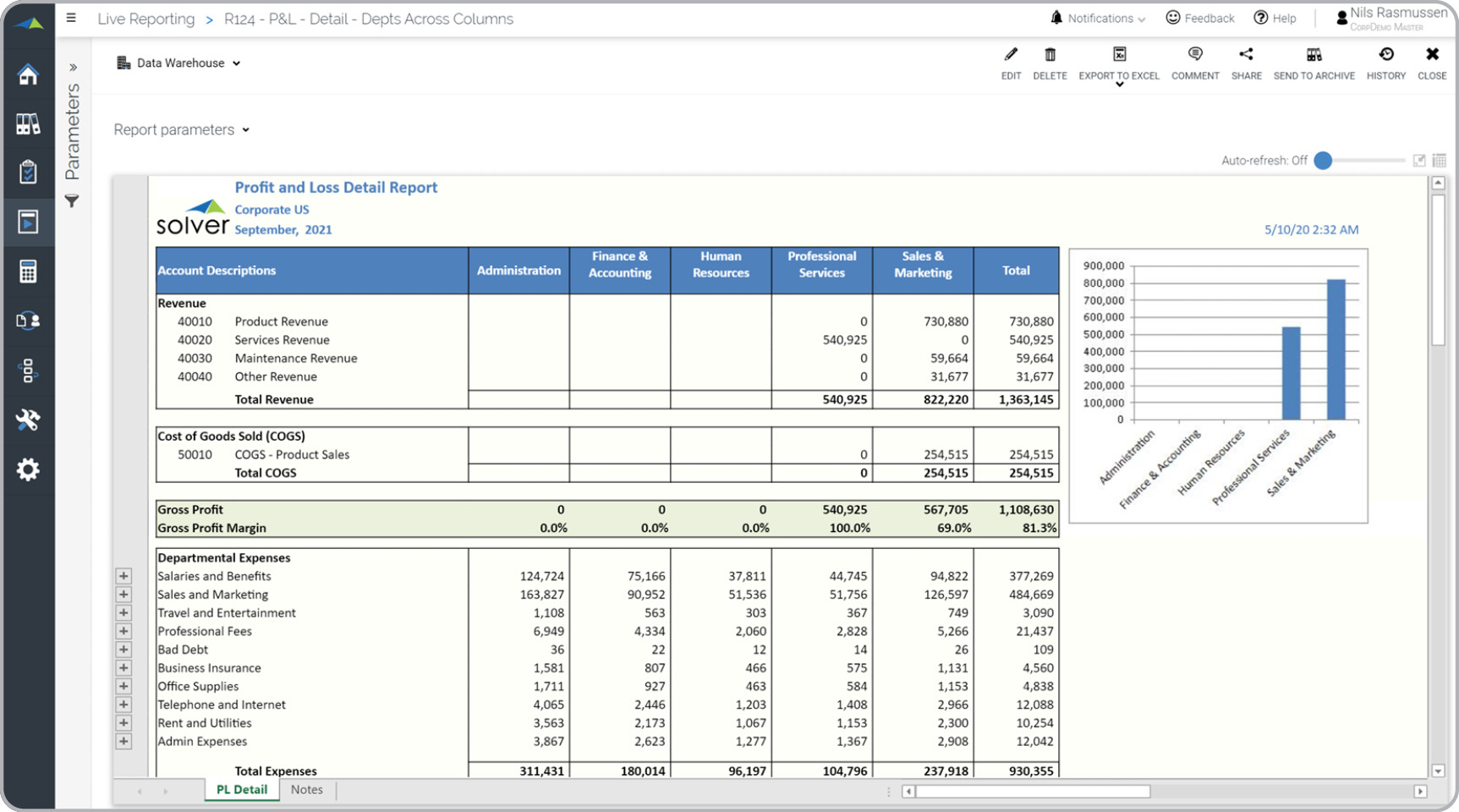The width and height of the screenshot is (1459, 812).
Task: Click the Share icon
Action: (1246, 56)
